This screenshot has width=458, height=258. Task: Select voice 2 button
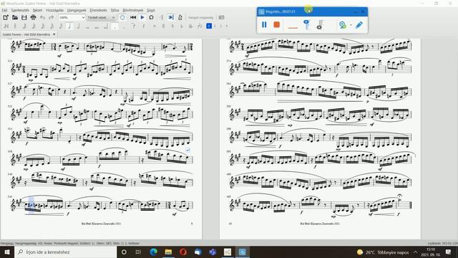[215, 26]
